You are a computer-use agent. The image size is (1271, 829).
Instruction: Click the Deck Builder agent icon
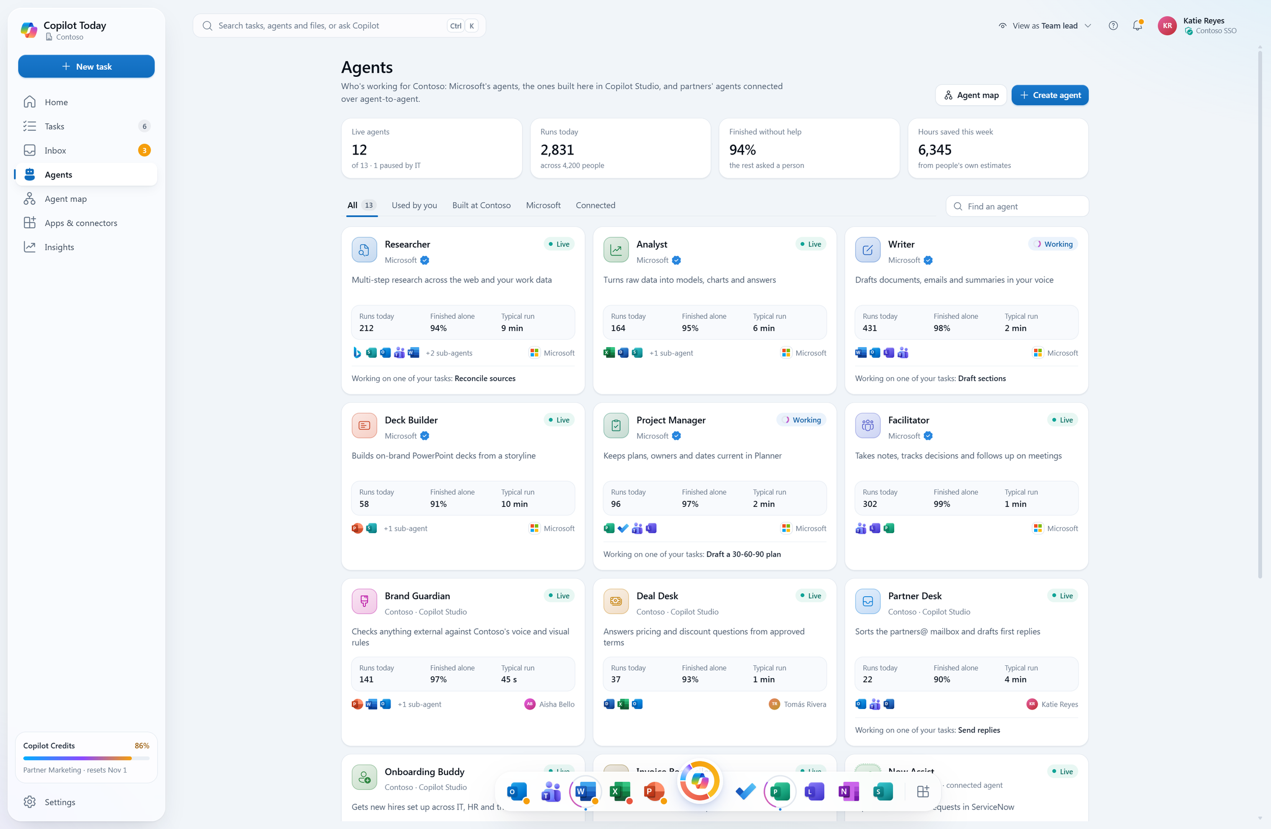tap(364, 425)
